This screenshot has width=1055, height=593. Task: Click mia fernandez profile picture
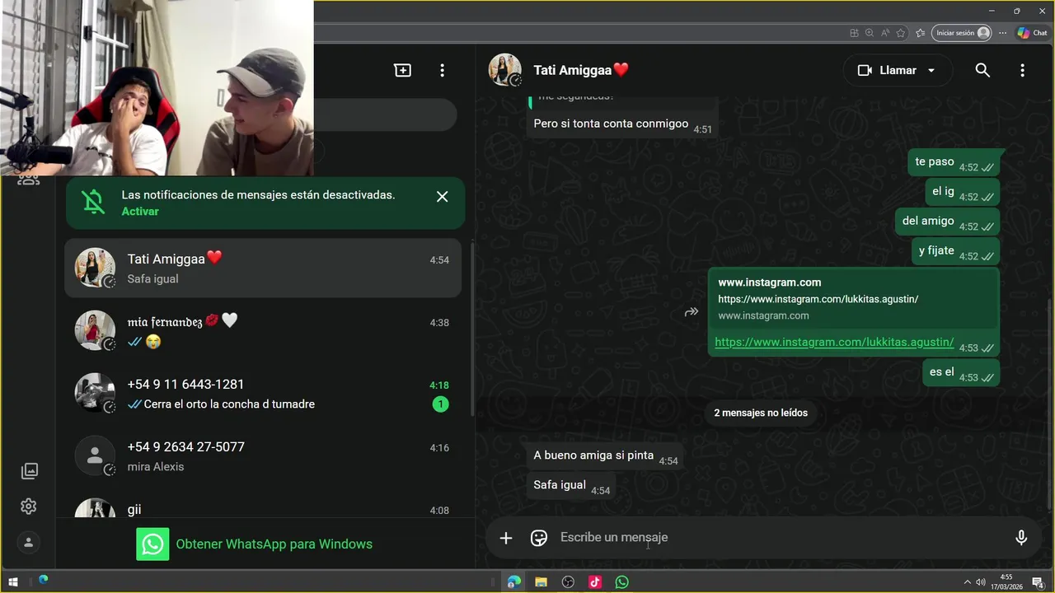point(95,330)
